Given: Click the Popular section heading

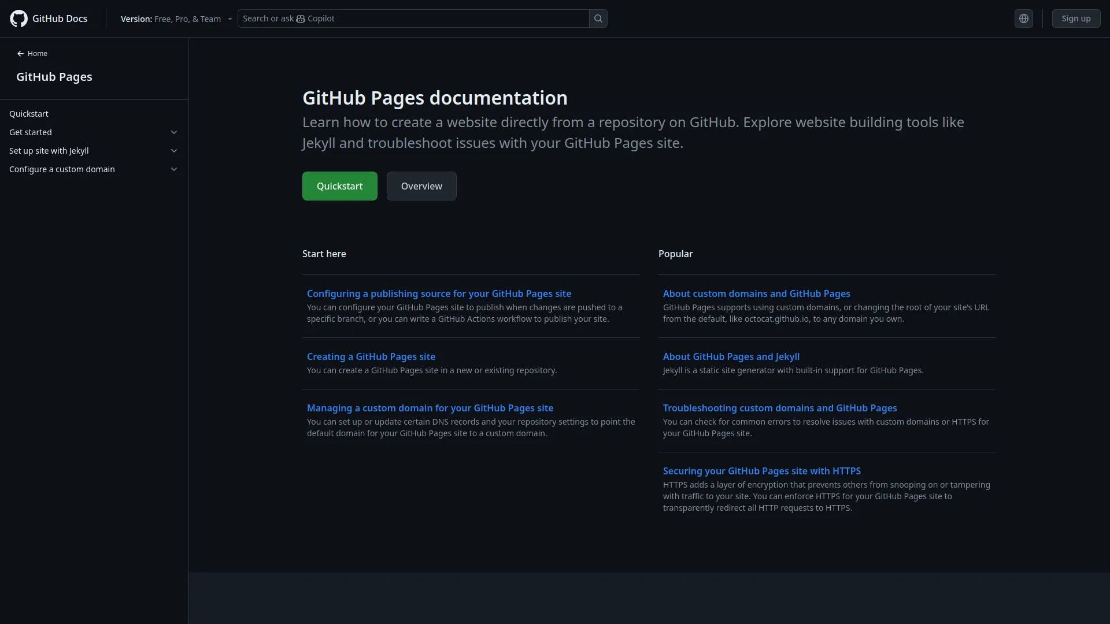Looking at the screenshot, I should pyautogui.click(x=675, y=254).
